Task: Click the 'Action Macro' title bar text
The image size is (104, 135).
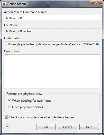Action: coord(17,4)
